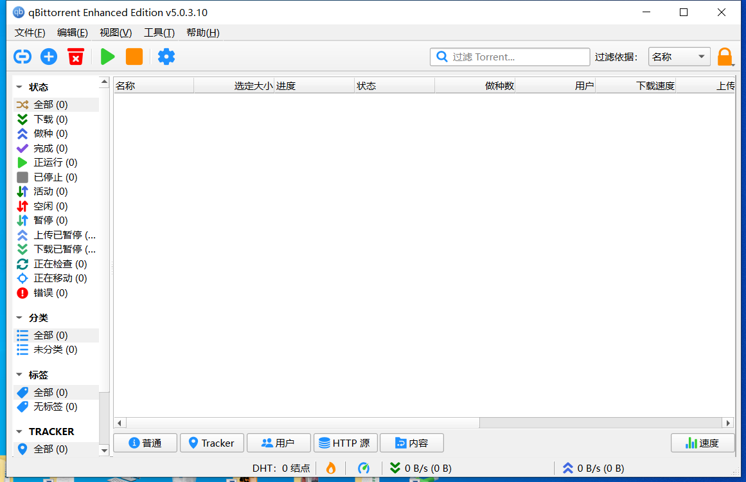Viewport: 746px width, 482px height.
Task: Sort by the 下载速度 column header
Action: pyautogui.click(x=636, y=85)
